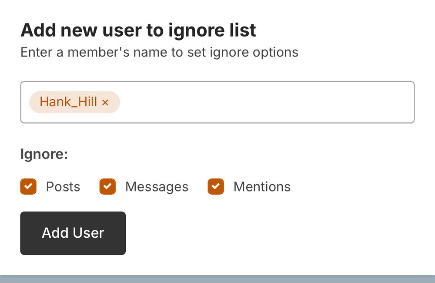Uncheck the Posts checkbox
Viewport: 435px width, 283px height.
pyautogui.click(x=28, y=187)
